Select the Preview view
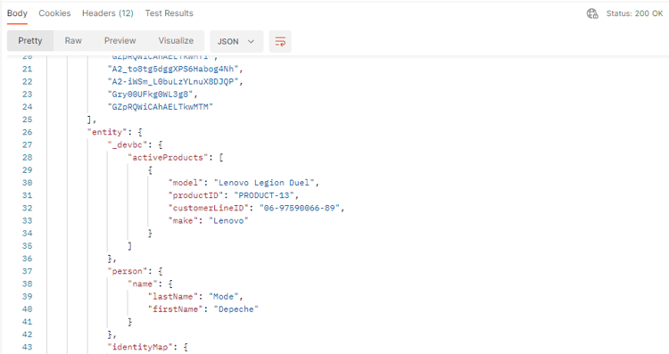 [120, 41]
